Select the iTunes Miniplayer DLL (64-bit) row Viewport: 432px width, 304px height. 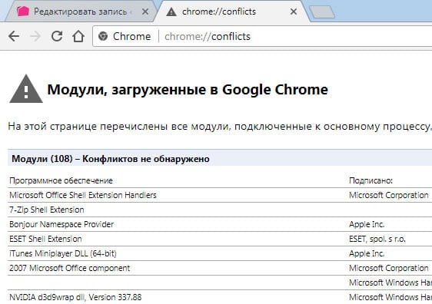click(x=220, y=253)
